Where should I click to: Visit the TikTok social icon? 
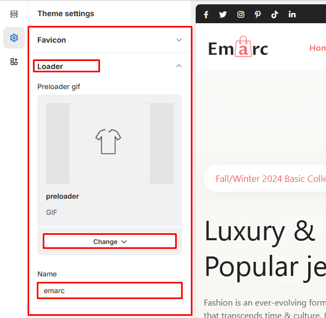(x=275, y=15)
